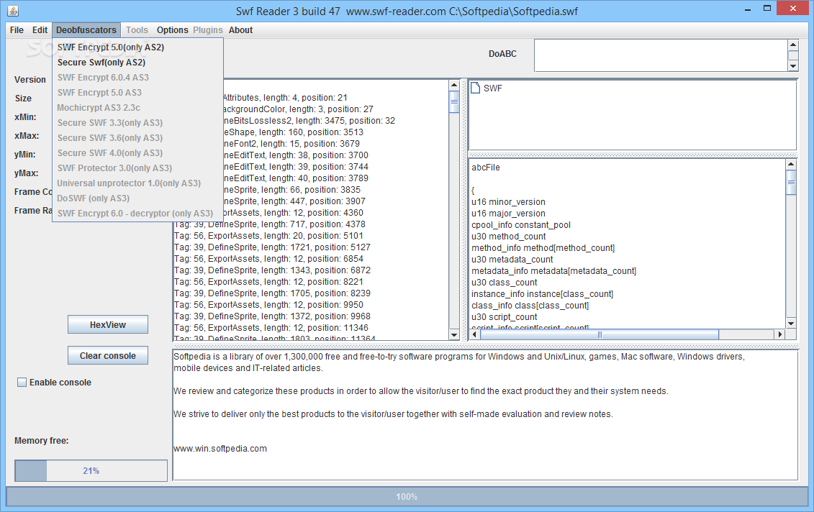The height and width of the screenshot is (512, 814).
Task: Click the 100% progress bar at bottom
Action: click(407, 496)
